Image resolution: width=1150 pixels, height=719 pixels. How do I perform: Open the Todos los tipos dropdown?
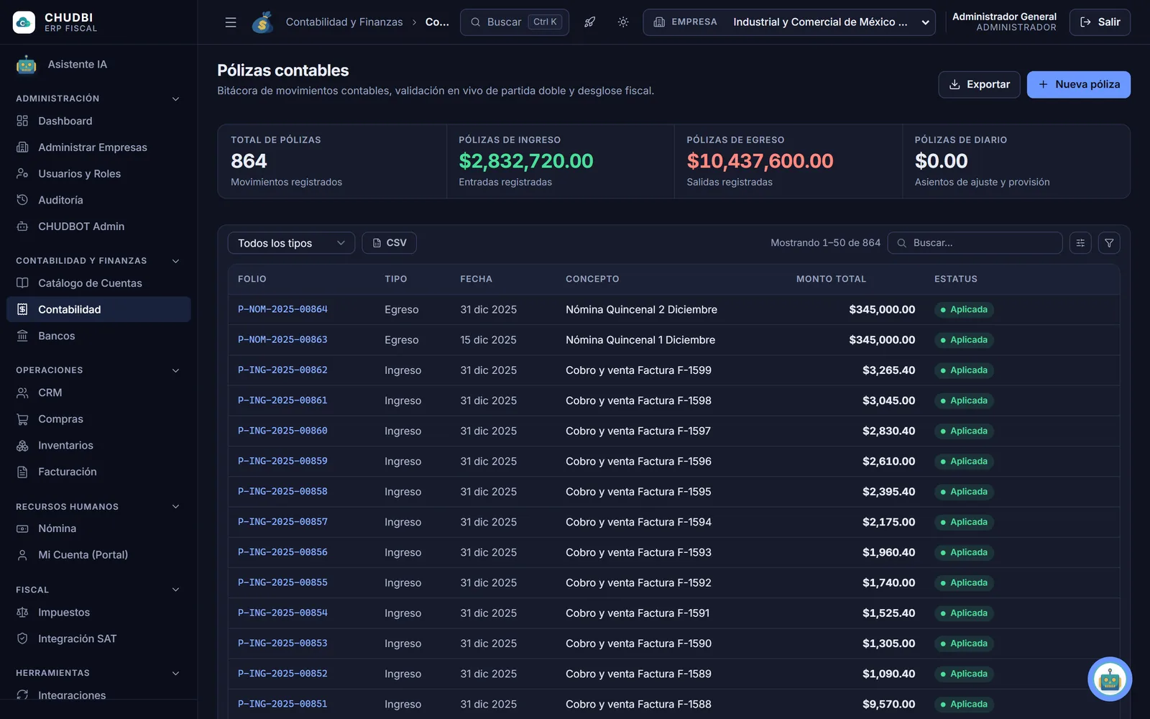[291, 243]
